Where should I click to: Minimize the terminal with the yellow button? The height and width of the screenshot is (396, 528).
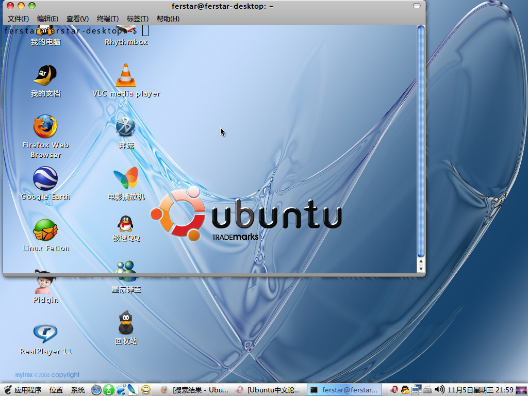pyautogui.click(x=21, y=6)
